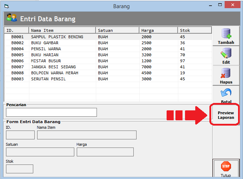Click the price 2500 of BUKU GAMBAR
Screen dimensions: 243x179
[x=146, y=43]
